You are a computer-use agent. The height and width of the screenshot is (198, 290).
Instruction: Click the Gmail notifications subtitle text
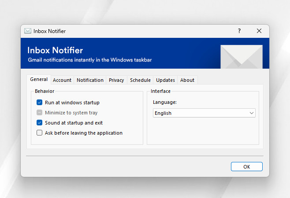90,60
